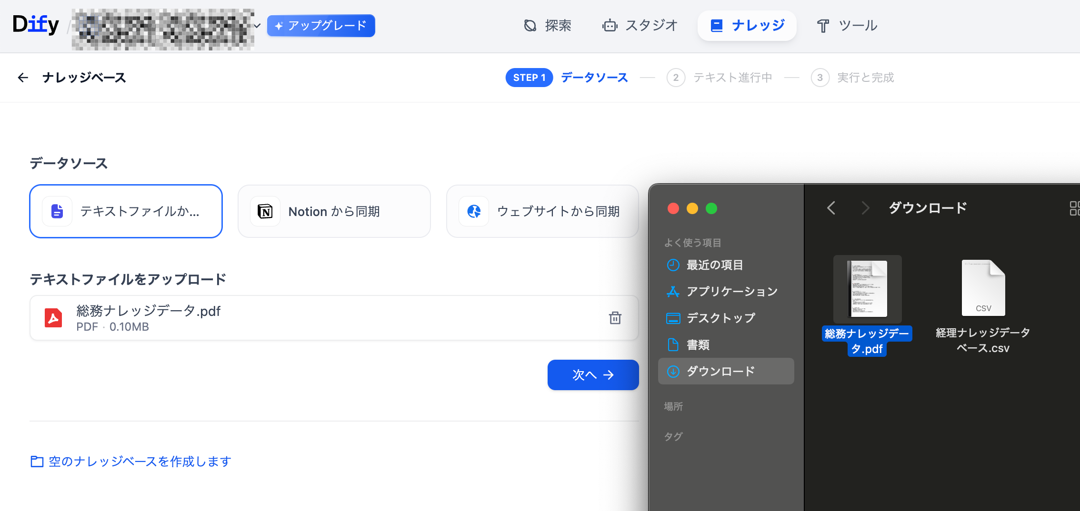
Task: Open アプリケーション in Finder sidebar
Action: point(731,292)
